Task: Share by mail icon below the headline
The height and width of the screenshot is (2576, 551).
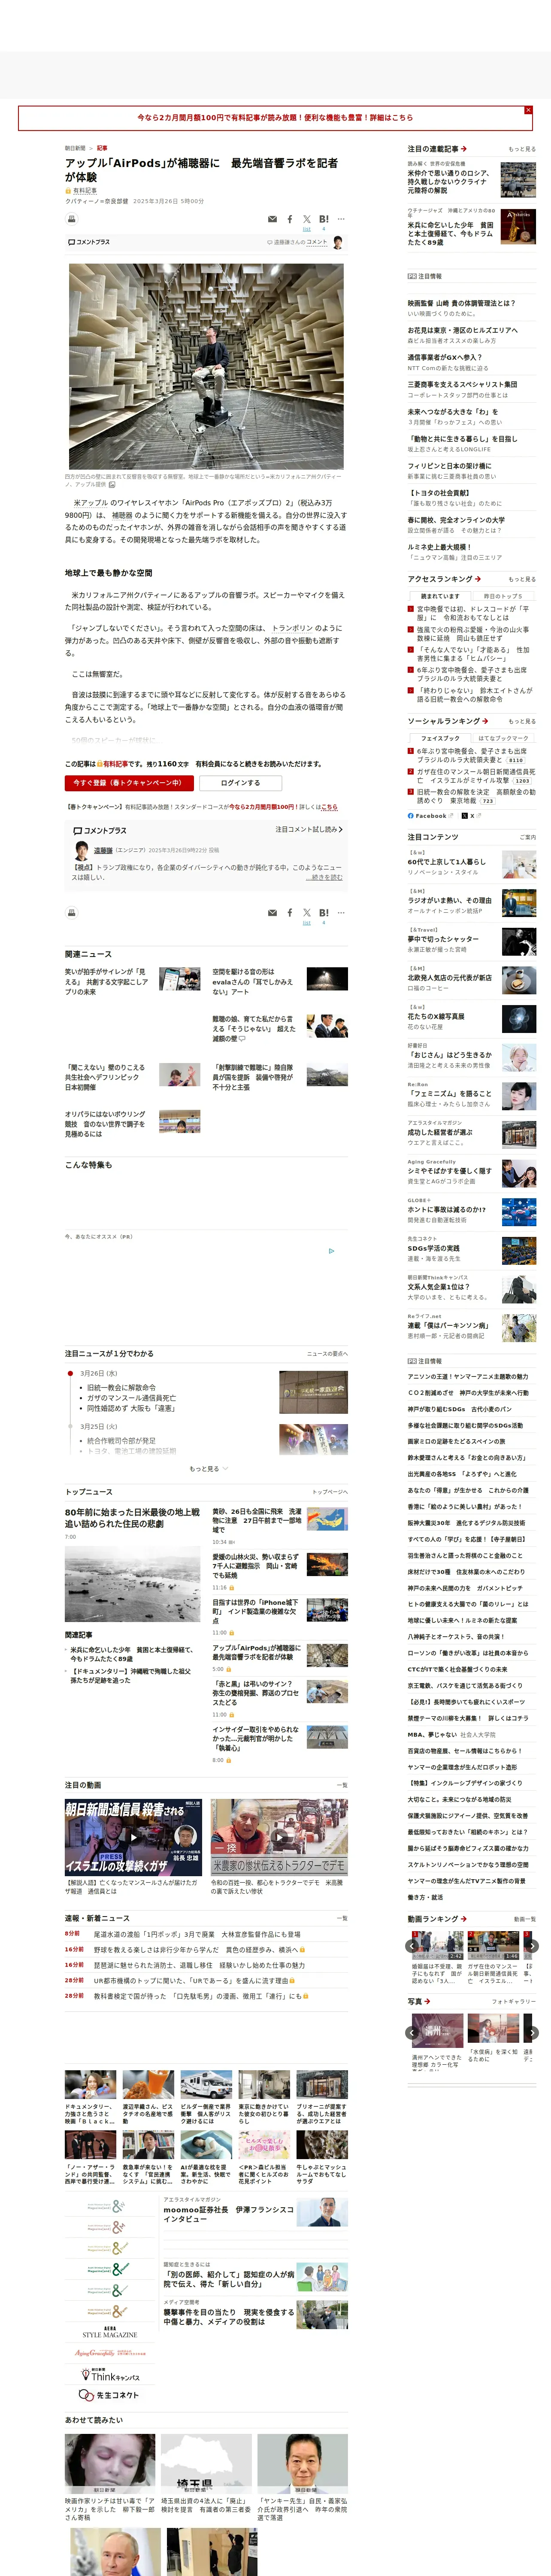Action: click(273, 219)
